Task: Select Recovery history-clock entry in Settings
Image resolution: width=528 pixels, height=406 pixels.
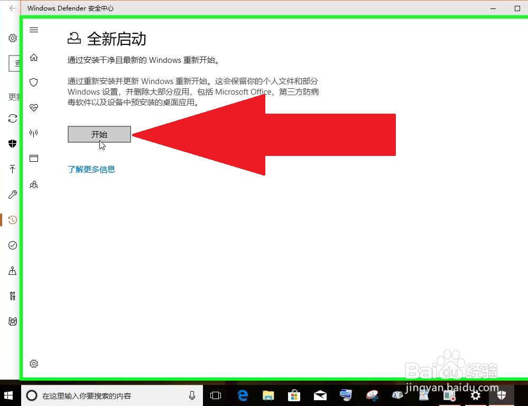Action: 13,220
